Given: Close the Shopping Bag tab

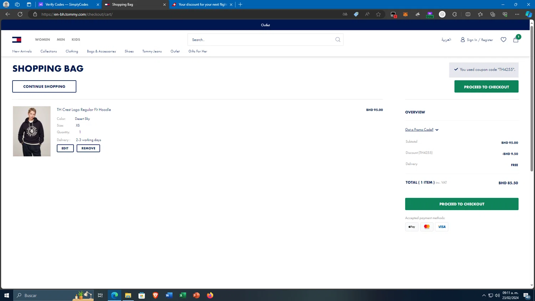Looking at the screenshot, I should [x=164, y=5].
